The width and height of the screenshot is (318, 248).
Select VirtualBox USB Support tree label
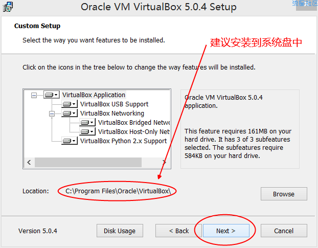click(114, 104)
